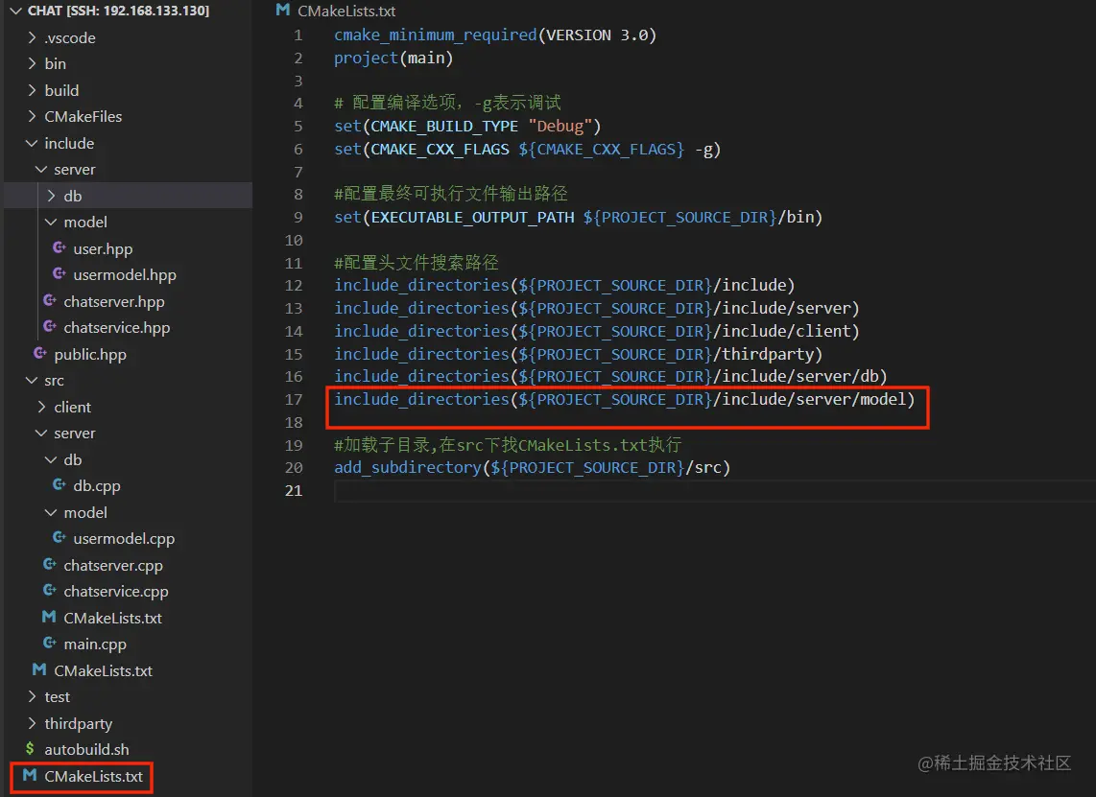
Task: Click the C++ icon of main.cpp
Action: point(50,643)
